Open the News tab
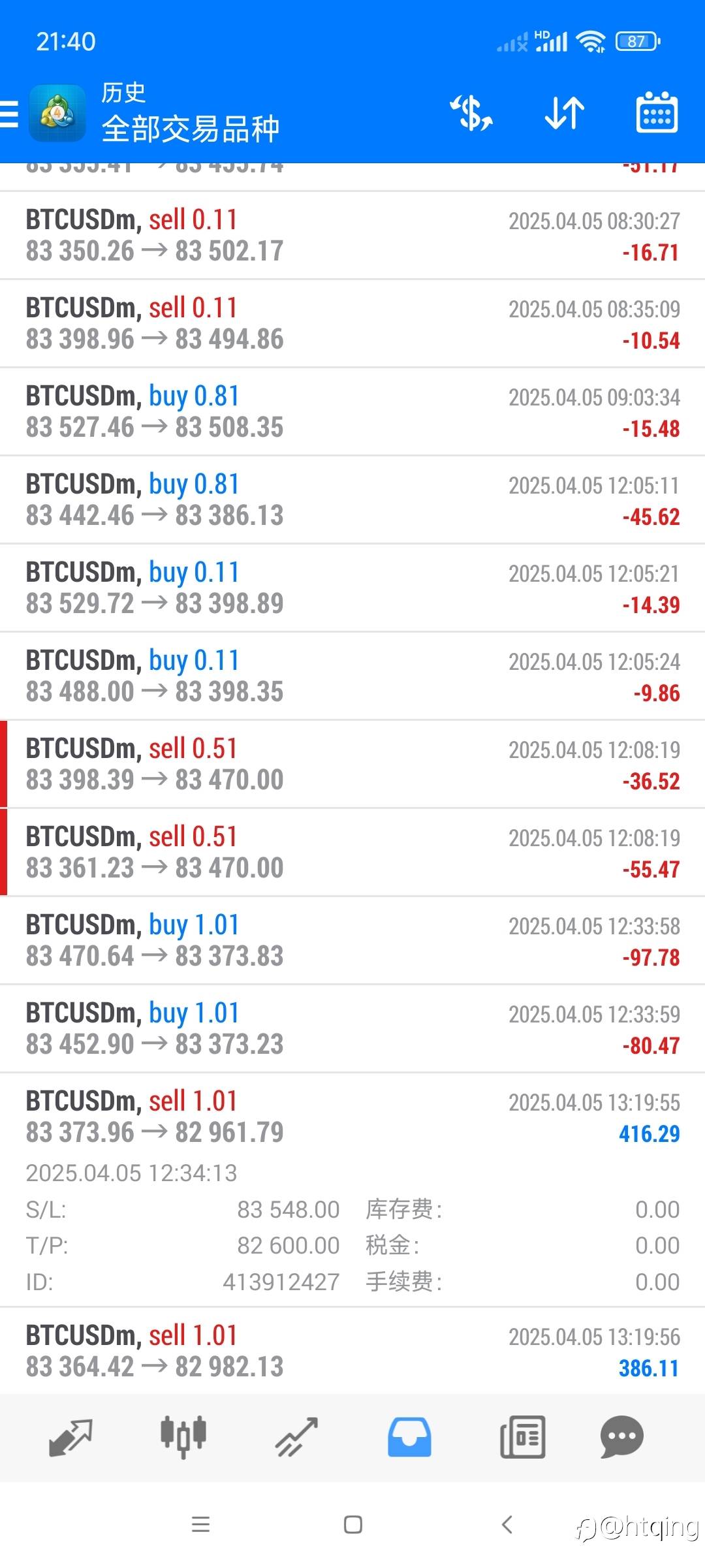Image resolution: width=705 pixels, height=1567 pixels. coord(522,1437)
